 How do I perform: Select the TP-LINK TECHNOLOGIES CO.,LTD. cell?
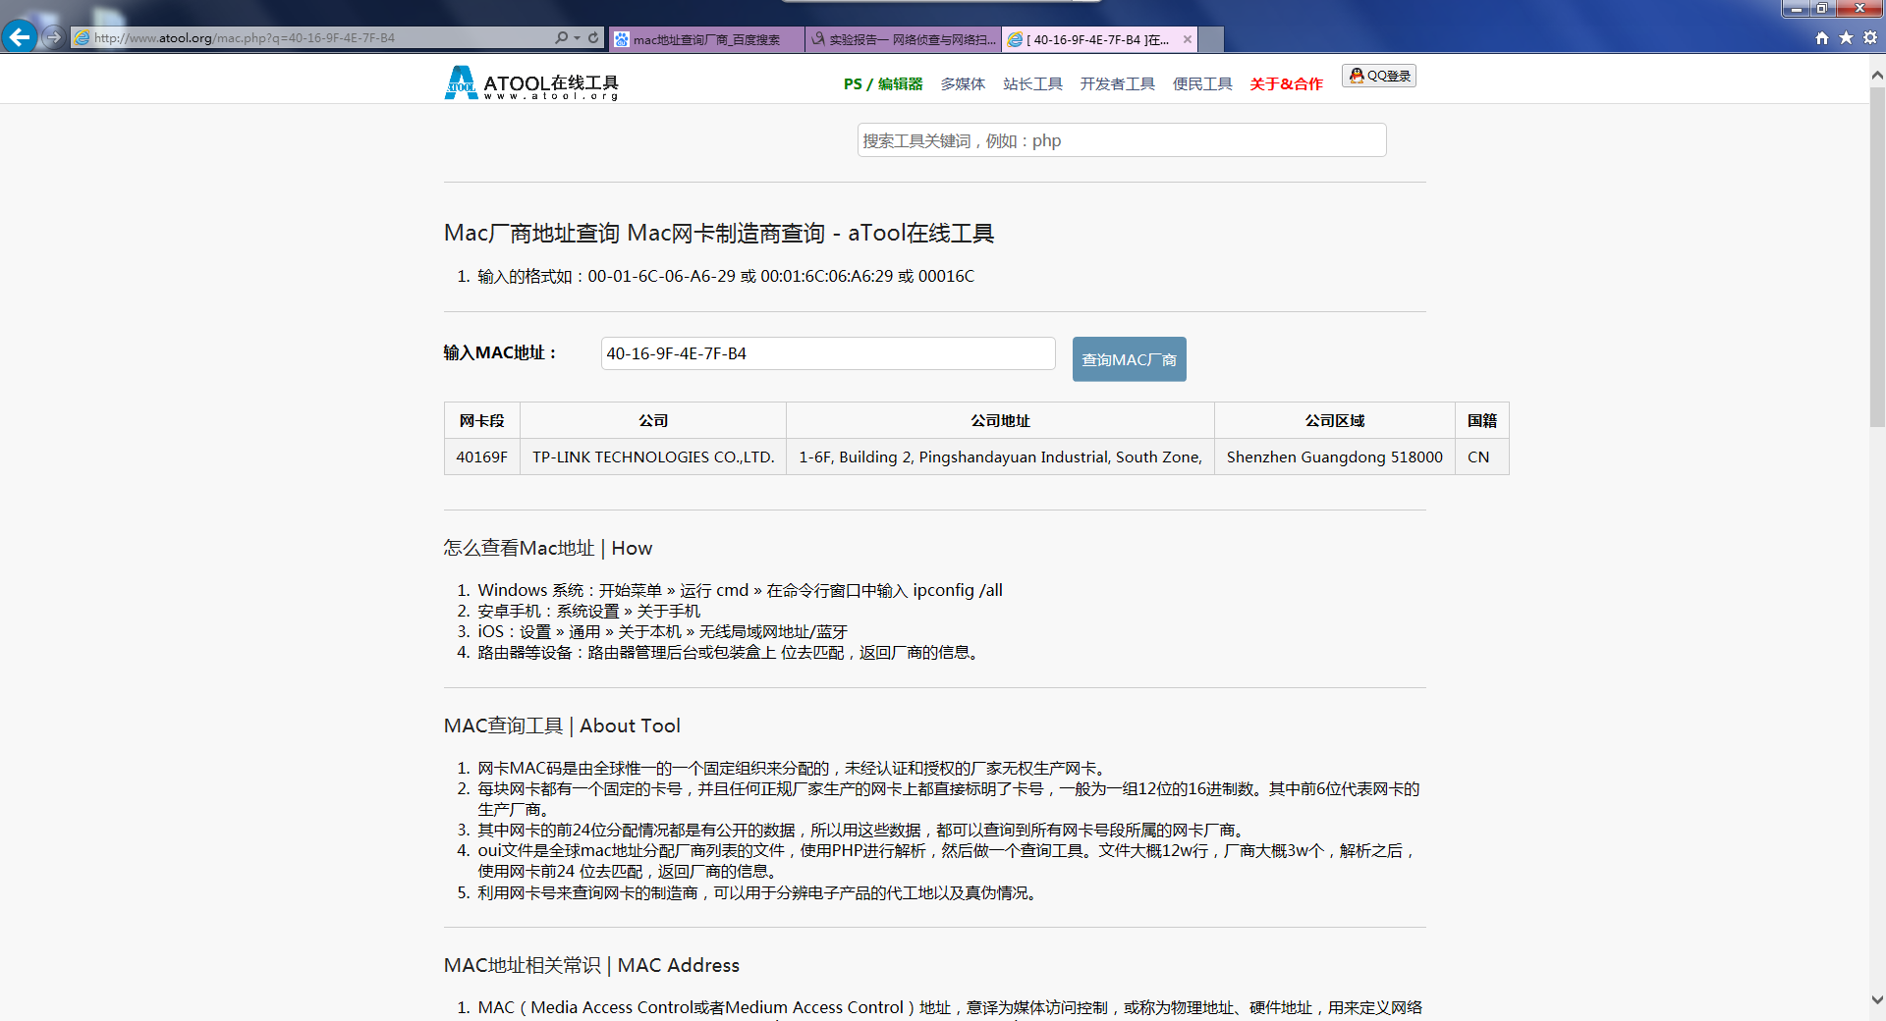[x=653, y=457]
